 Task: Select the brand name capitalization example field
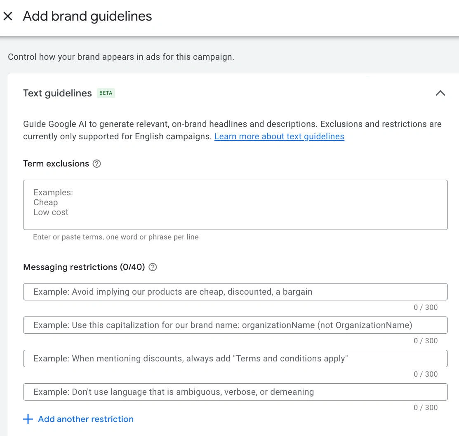click(235, 325)
